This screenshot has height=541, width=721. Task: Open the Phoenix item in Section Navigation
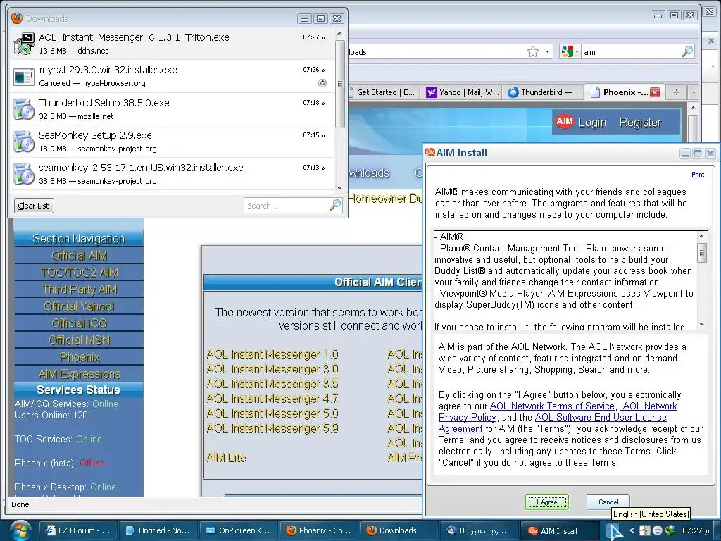click(x=79, y=357)
